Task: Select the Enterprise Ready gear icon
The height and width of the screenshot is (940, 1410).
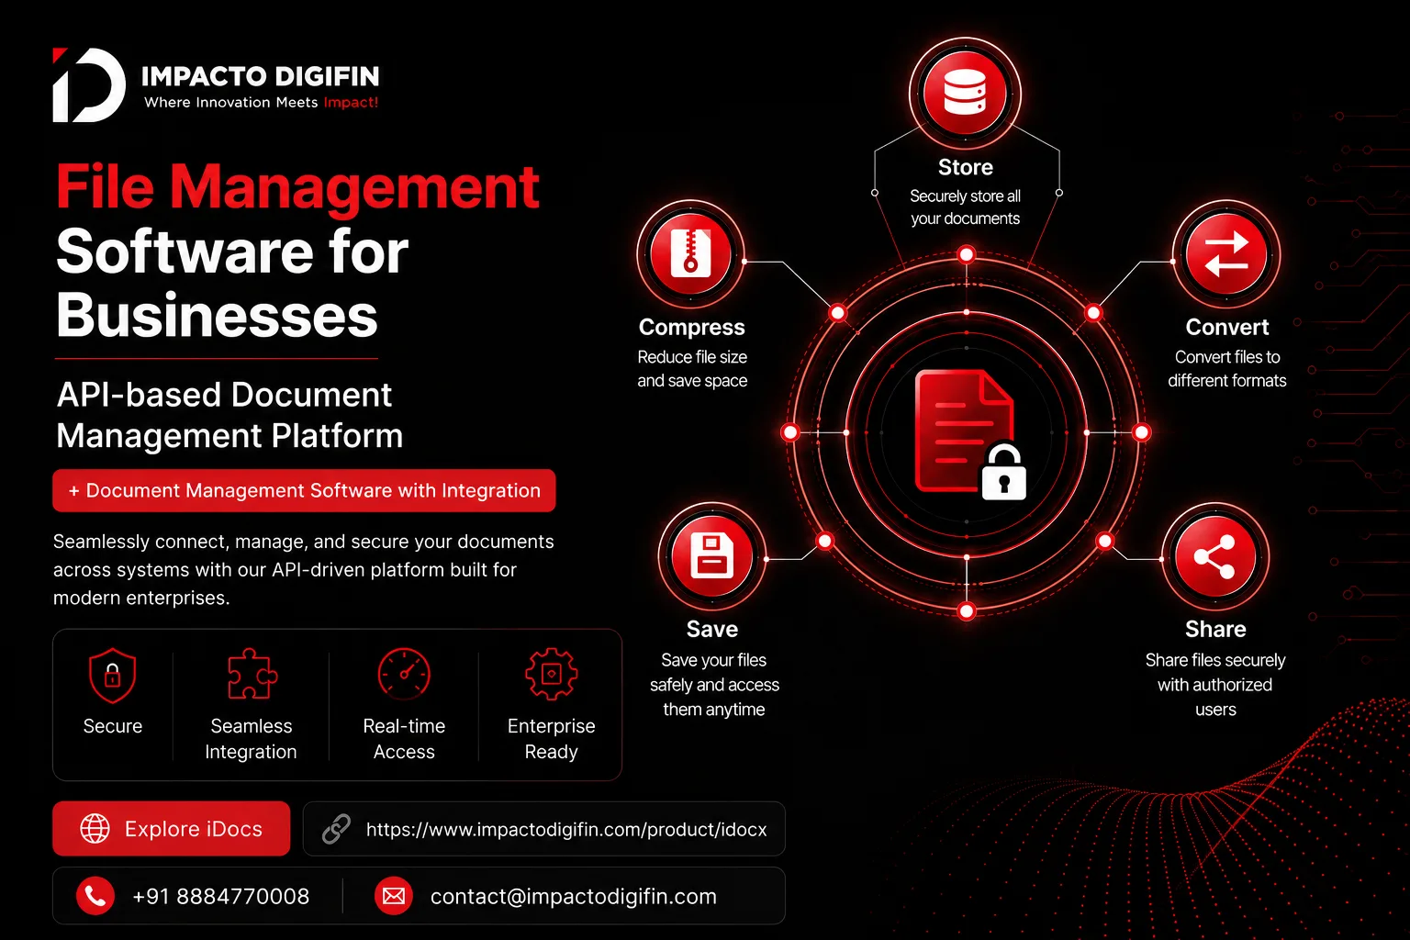Action: pyautogui.click(x=551, y=675)
